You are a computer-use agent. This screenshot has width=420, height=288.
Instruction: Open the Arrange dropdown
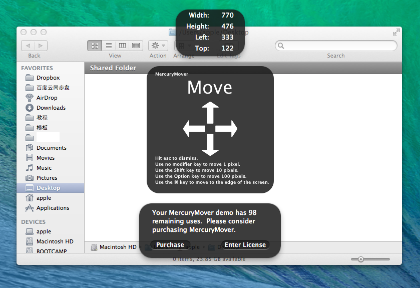[184, 46]
